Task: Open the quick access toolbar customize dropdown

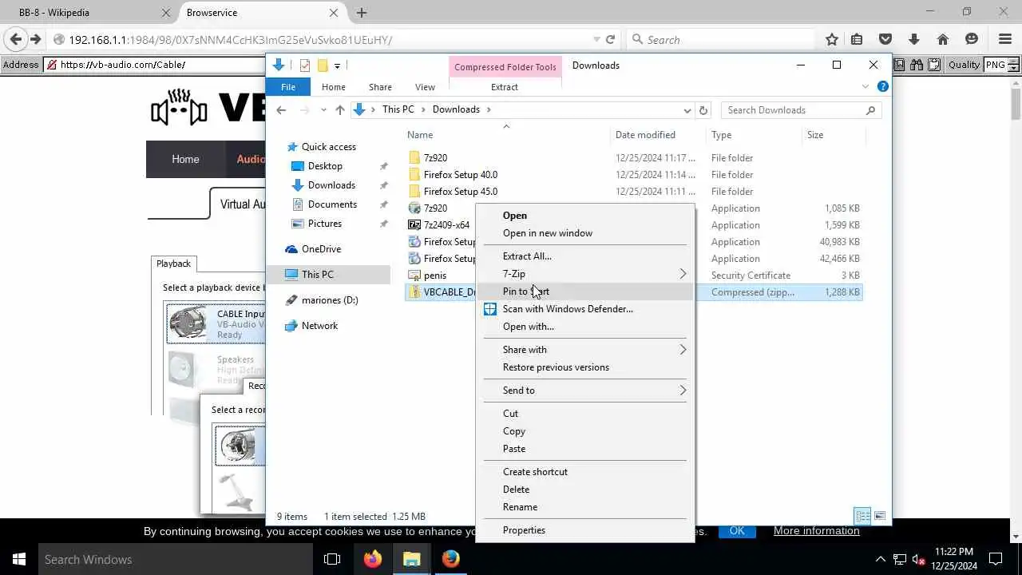Action: point(337,65)
